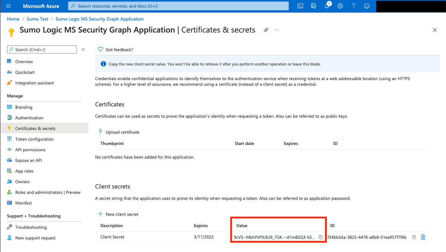Click the Expose an API cloud icon
The height and width of the screenshot is (252, 446).
9,161
